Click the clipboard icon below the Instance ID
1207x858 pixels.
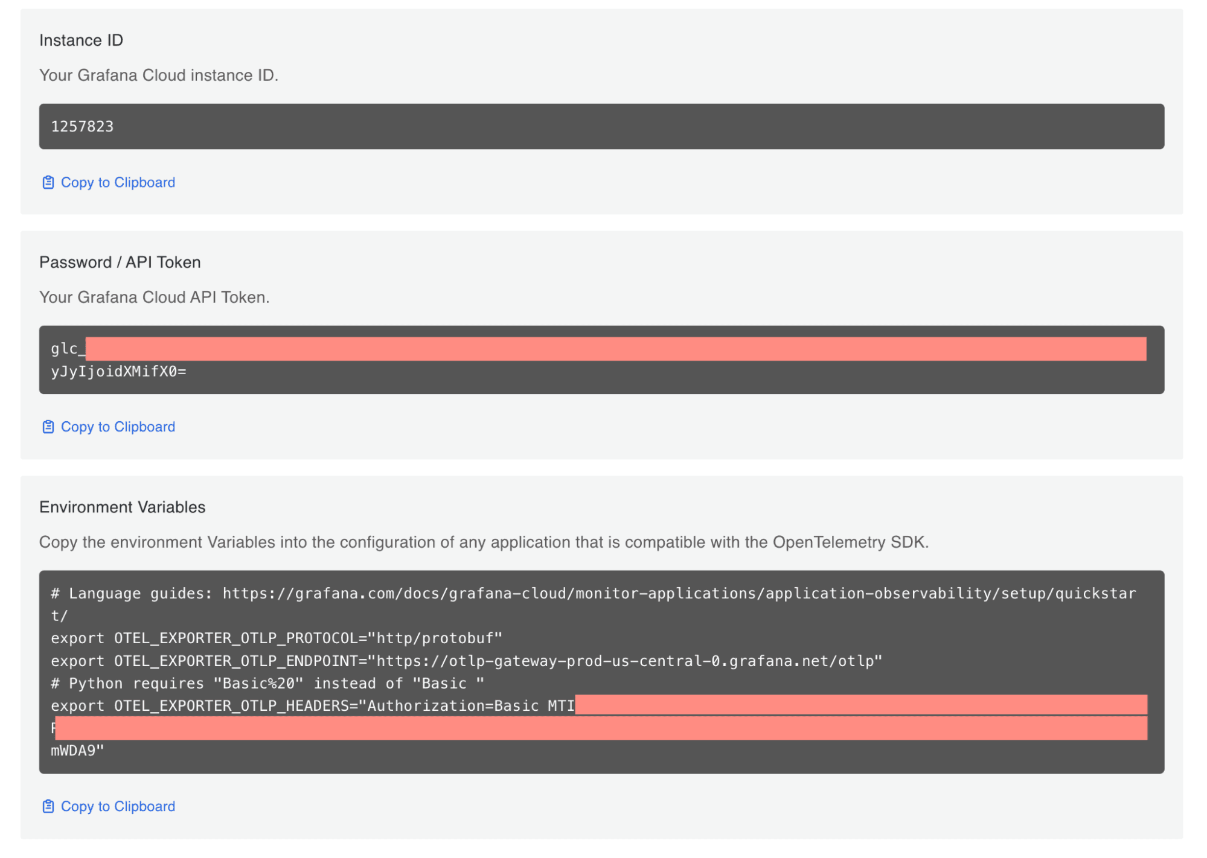[x=48, y=182]
